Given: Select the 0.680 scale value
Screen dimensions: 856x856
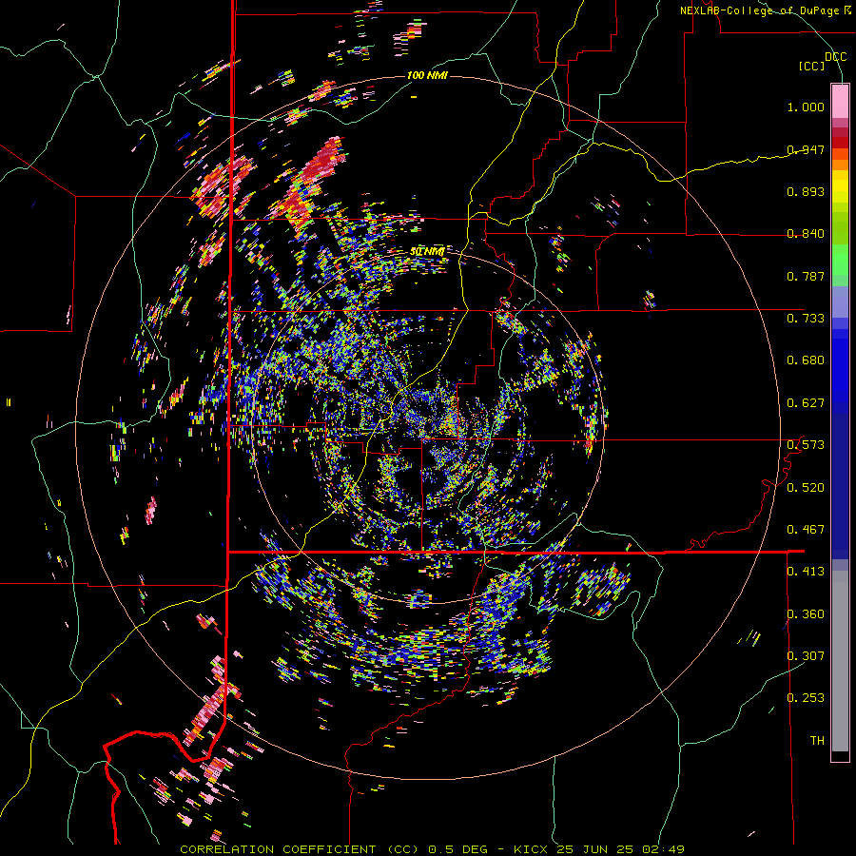Looking at the screenshot, I should [x=806, y=360].
